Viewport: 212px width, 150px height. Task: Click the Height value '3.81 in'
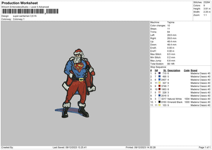tap(207, 8)
